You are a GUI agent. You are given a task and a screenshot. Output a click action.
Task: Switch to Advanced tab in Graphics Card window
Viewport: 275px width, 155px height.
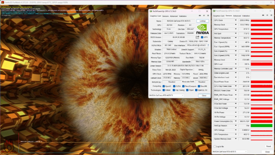tap(174, 16)
